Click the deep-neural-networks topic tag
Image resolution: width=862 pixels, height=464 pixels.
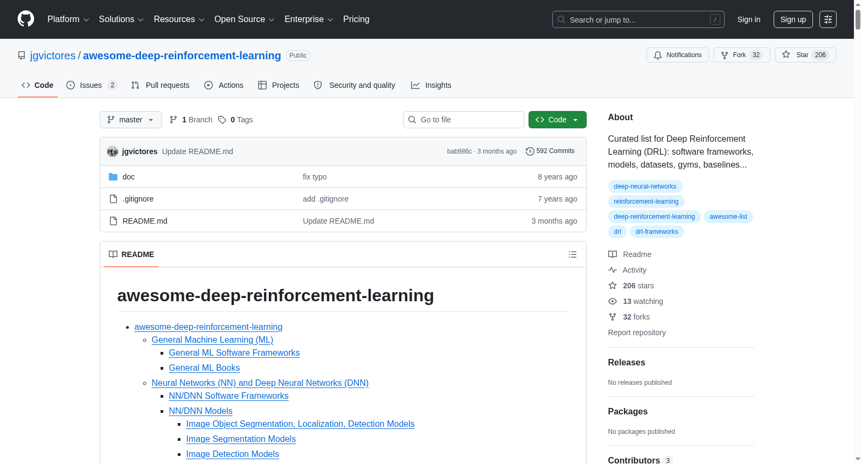pyautogui.click(x=645, y=186)
